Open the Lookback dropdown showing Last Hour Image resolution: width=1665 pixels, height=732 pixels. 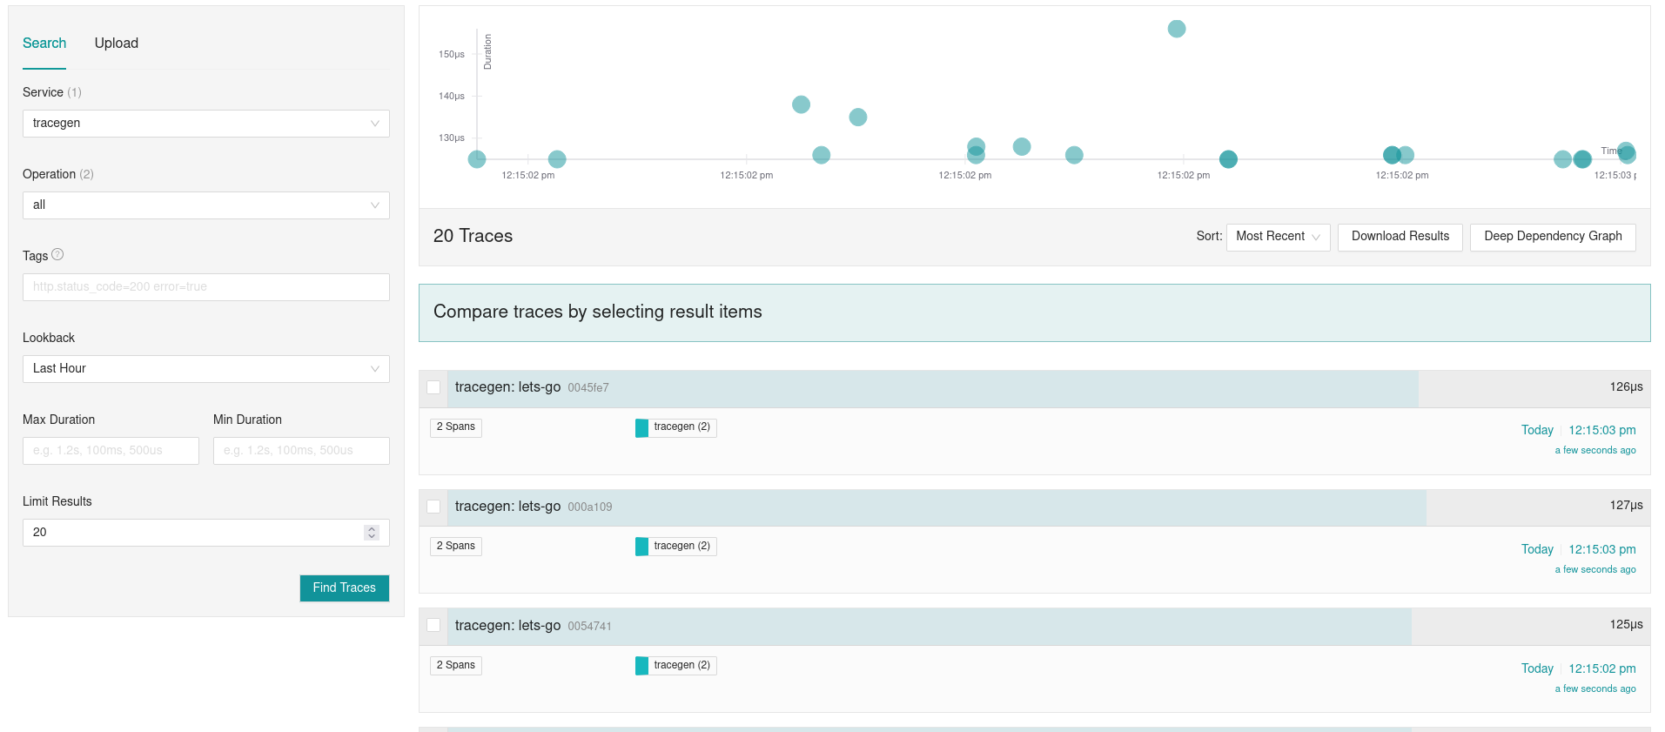205,369
